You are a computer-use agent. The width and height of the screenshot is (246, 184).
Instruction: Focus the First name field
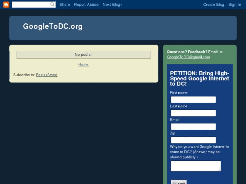pyautogui.click(x=193, y=100)
